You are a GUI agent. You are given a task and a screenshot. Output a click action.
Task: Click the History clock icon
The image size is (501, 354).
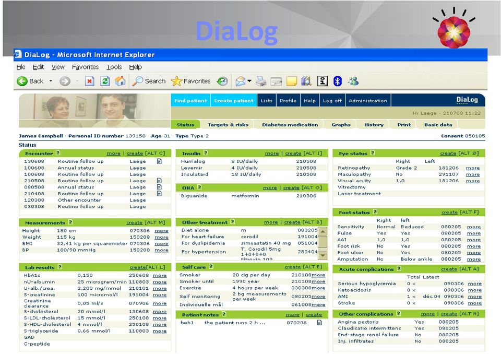[222, 81]
